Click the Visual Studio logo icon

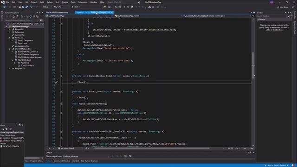click(x=3, y=2)
